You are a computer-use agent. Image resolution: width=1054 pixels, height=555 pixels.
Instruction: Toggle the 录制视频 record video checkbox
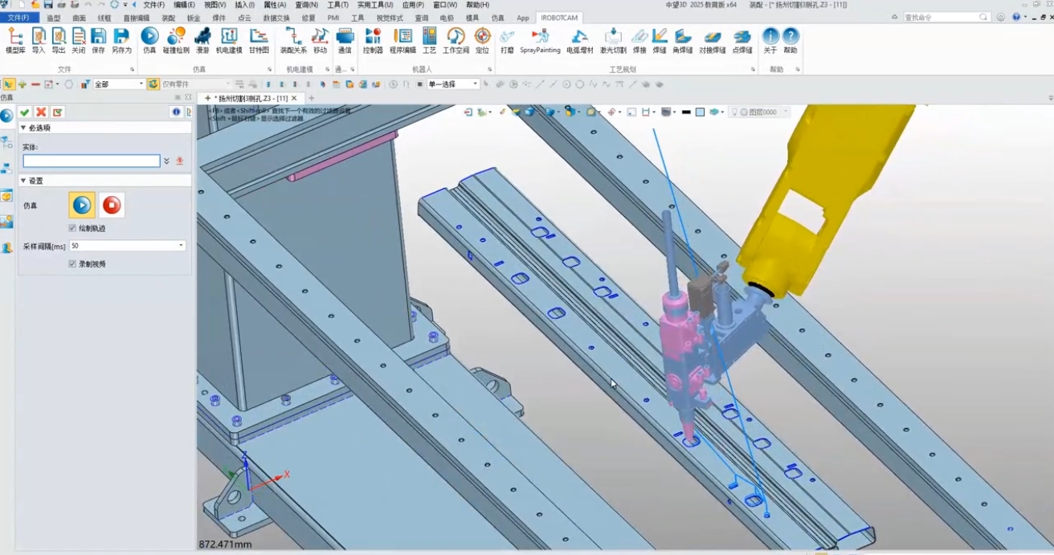tap(73, 263)
